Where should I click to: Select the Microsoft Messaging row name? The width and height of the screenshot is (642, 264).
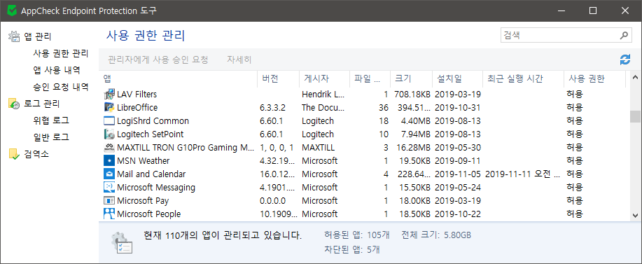click(x=156, y=187)
